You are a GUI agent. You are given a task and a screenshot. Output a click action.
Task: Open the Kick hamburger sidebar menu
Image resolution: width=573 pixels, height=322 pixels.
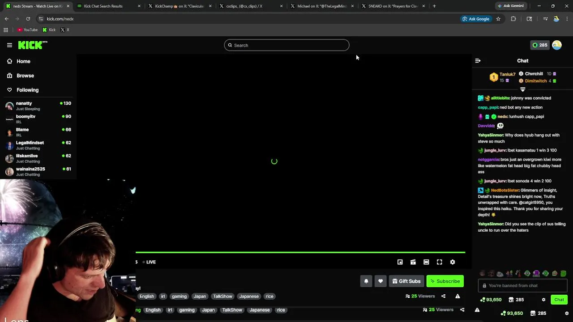[x=9, y=45]
